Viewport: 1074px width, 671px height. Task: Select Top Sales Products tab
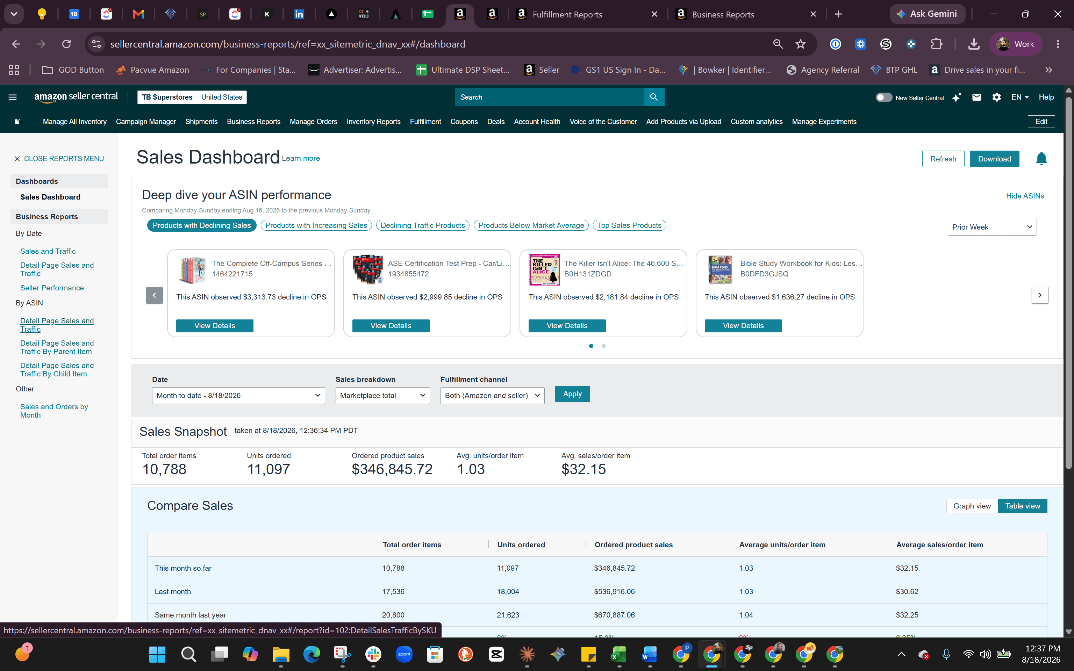coord(629,225)
